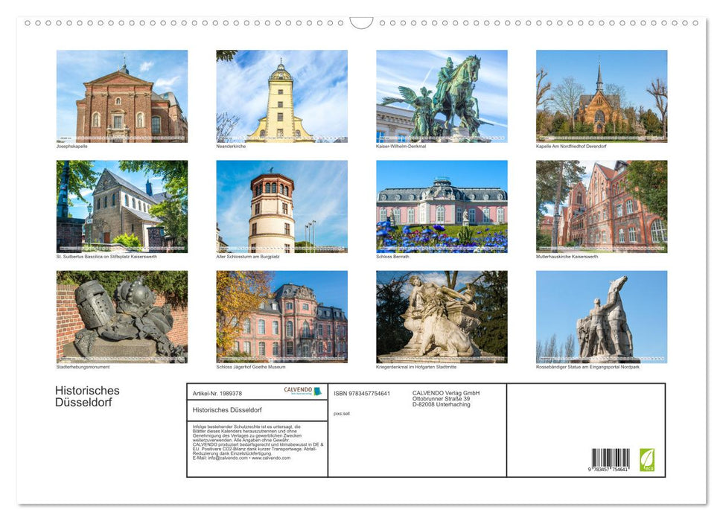Select the Rossebändiger Statue thumbnail
Viewport: 723px width, 521px height.
tap(601, 316)
